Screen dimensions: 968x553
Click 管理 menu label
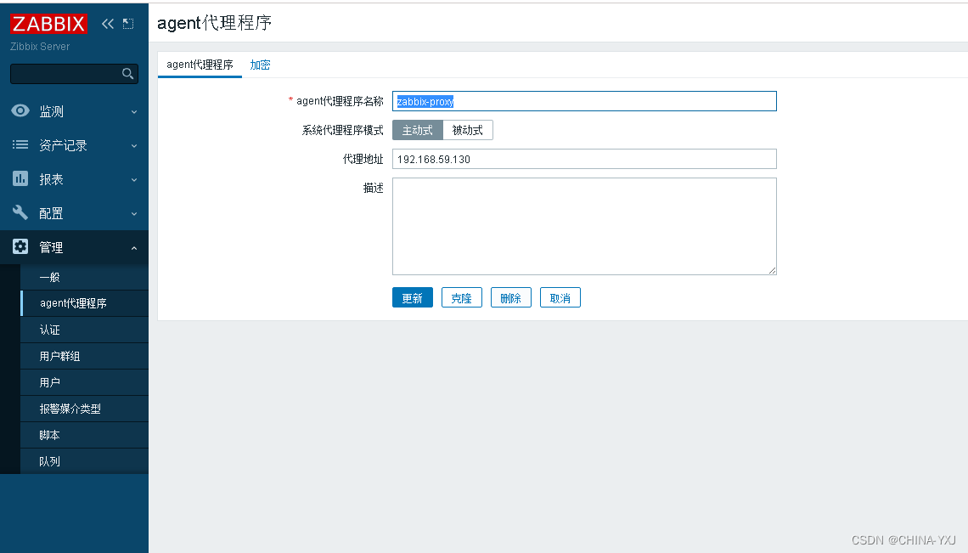(51, 247)
